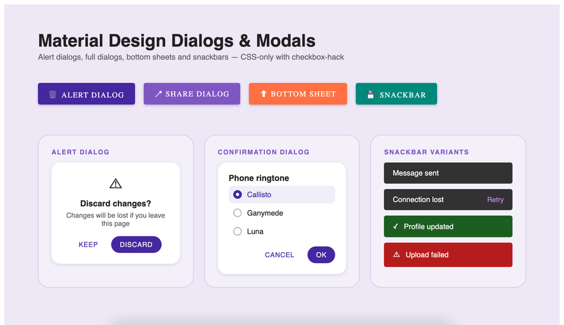The height and width of the screenshot is (325, 564).
Task: Select the Ganymede radio button
Action: (237, 213)
